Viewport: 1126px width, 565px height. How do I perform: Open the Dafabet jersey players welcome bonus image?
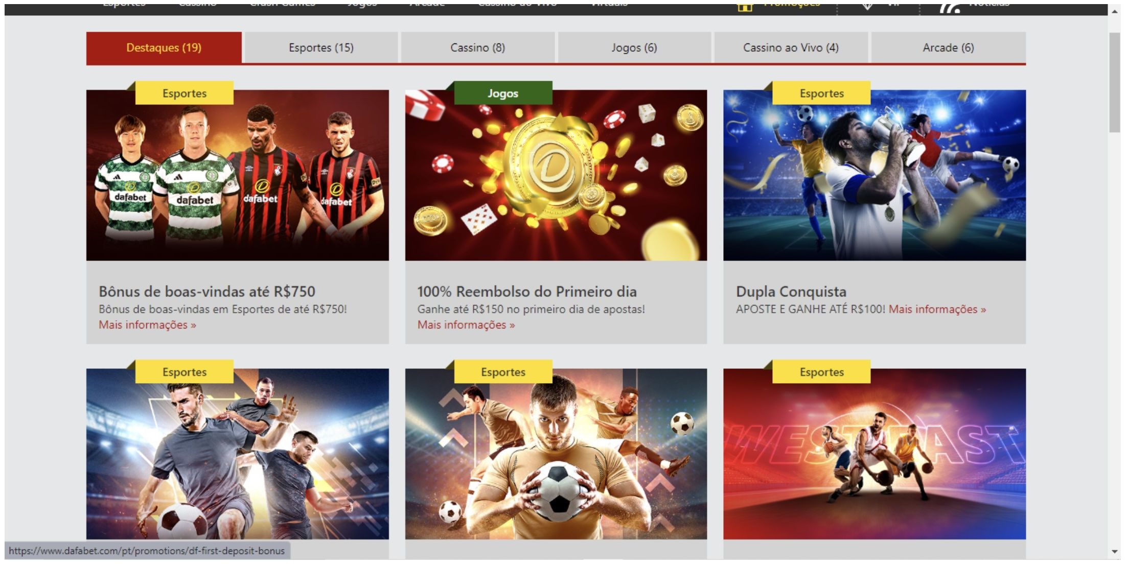(x=238, y=175)
